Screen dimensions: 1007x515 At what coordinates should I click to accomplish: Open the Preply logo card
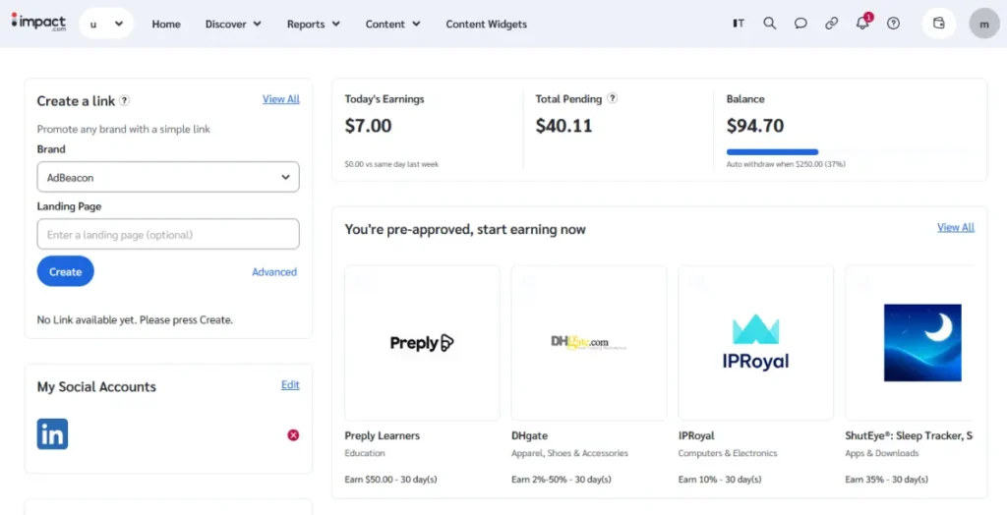pos(422,343)
